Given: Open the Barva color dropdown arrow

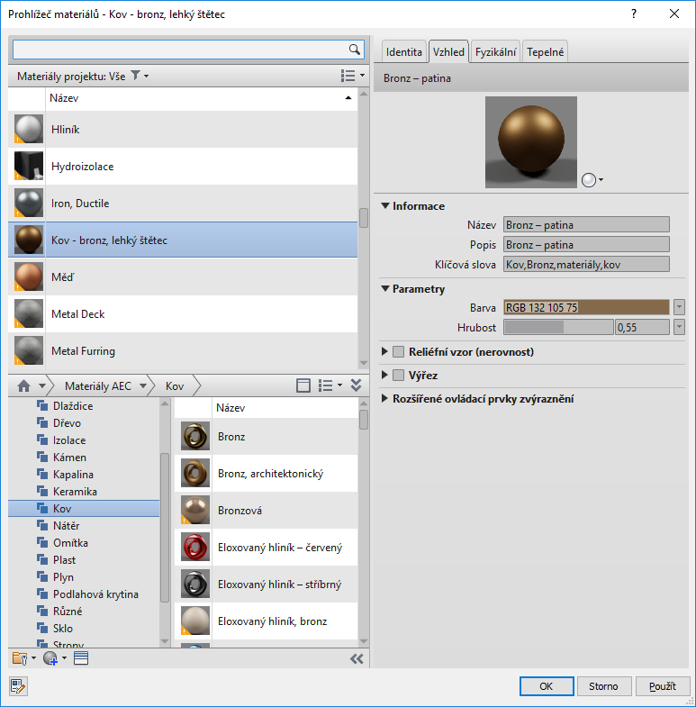Looking at the screenshot, I should click(679, 307).
